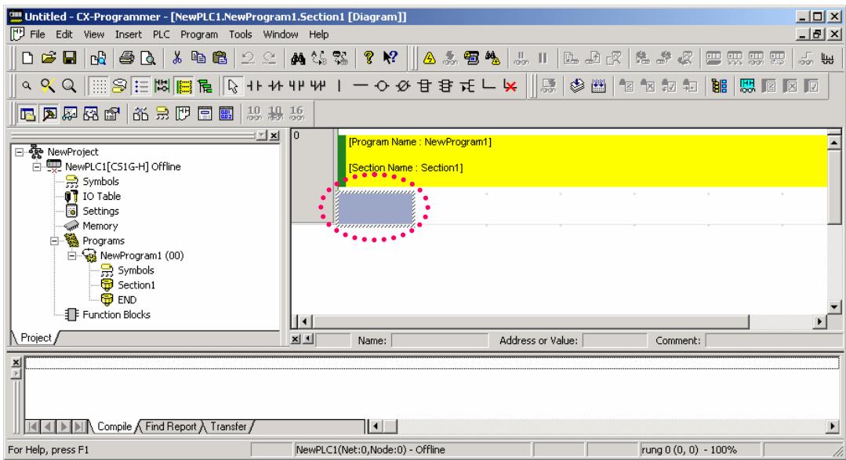Paste using the clipboard icon
Viewport: 846px width, 460px height.
tap(220, 58)
